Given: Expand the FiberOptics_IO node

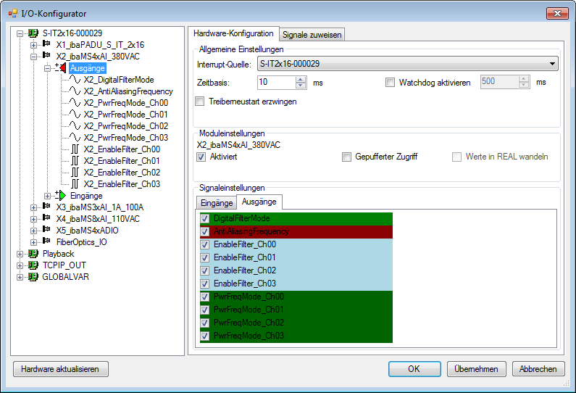Looking at the screenshot, I should click(33, 242).
